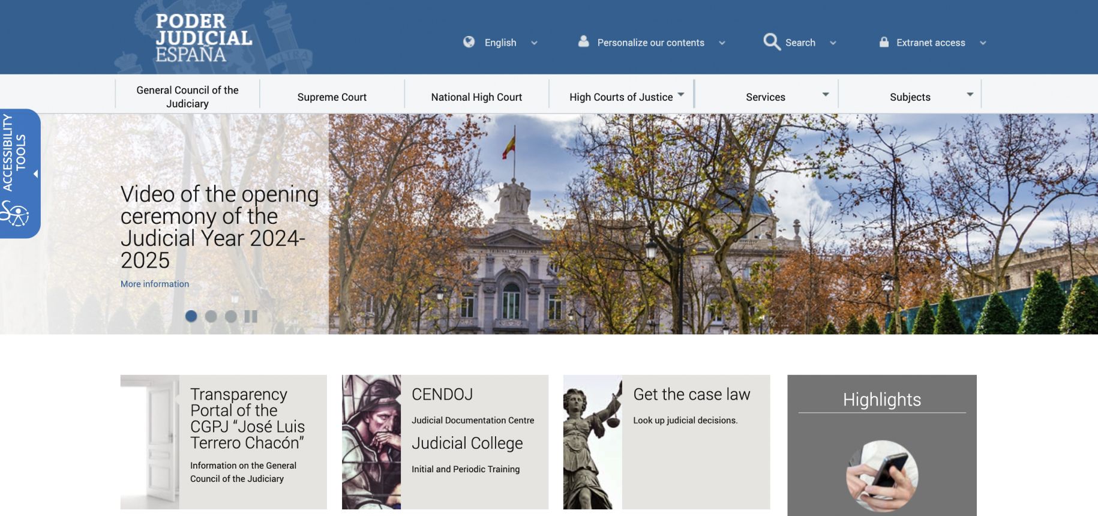Click the Poder Judicial España logo
This screenshot has height=516, width=1098.
203,38
